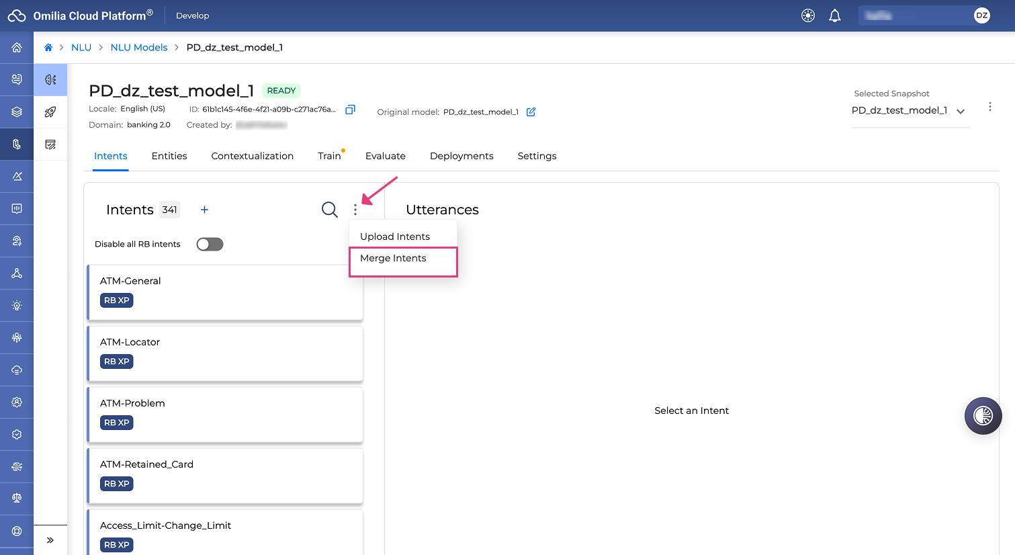The image size is (1015, 555).
Task: Select the ATM-Locator intent card
Action: coord(225,353)
